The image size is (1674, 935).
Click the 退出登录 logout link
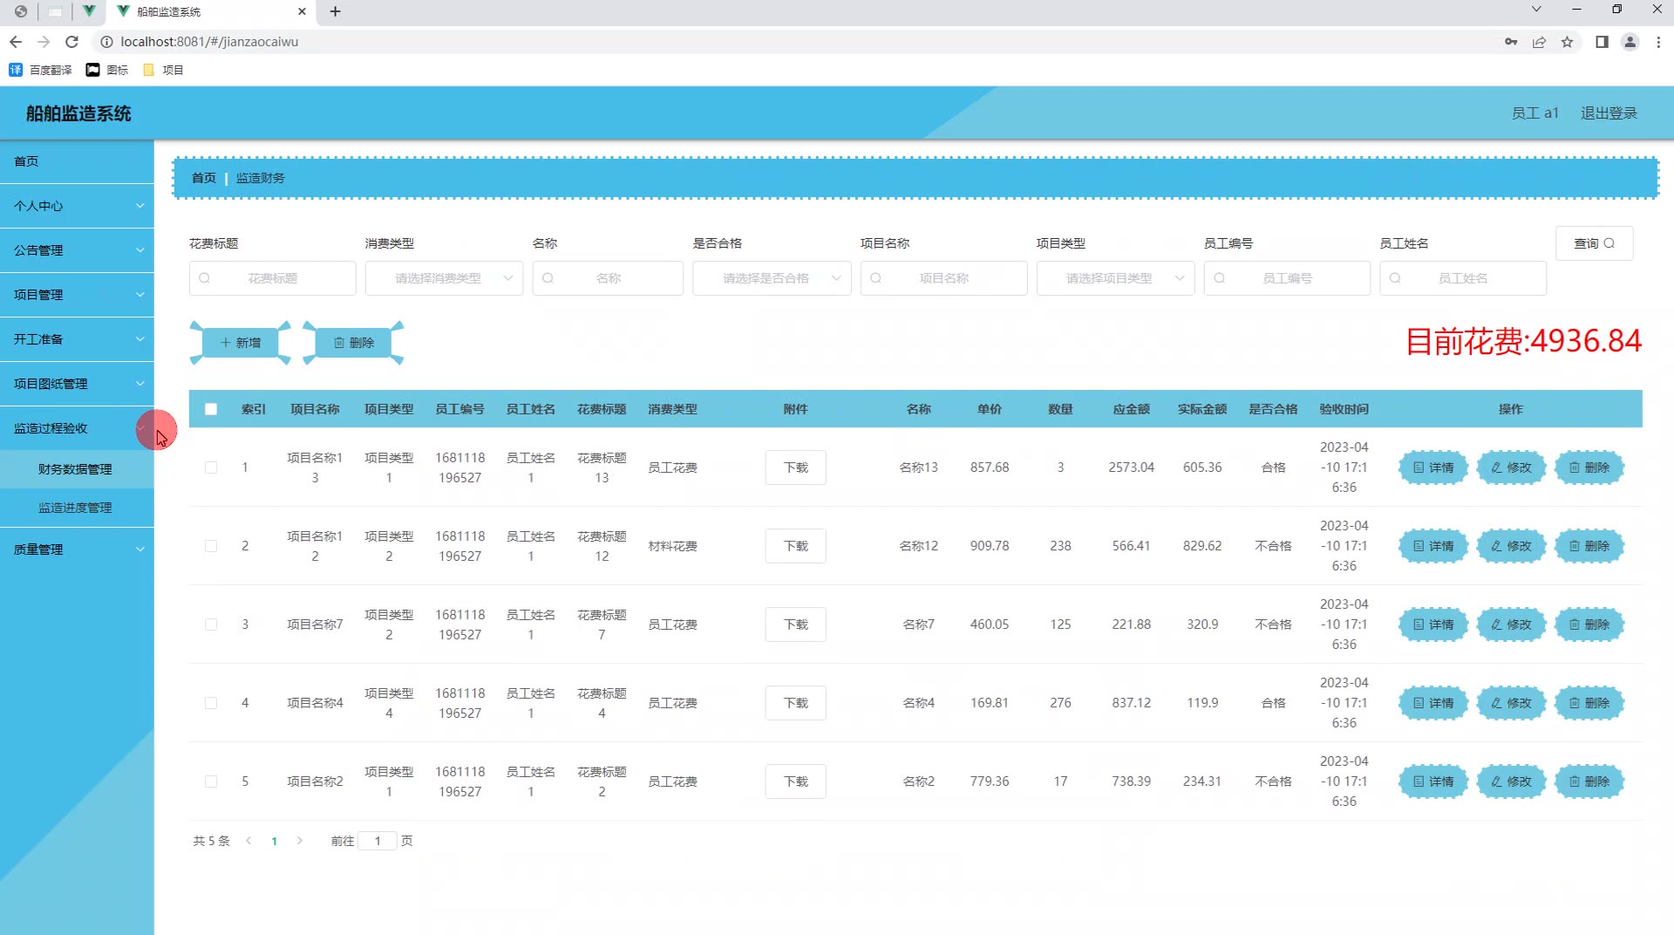[x=1609, y=113]
